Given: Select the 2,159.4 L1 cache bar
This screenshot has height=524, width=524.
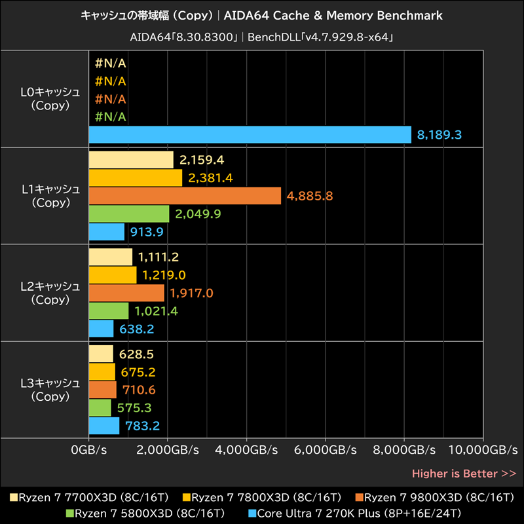Looking at the screenshot, I should 131,160.
